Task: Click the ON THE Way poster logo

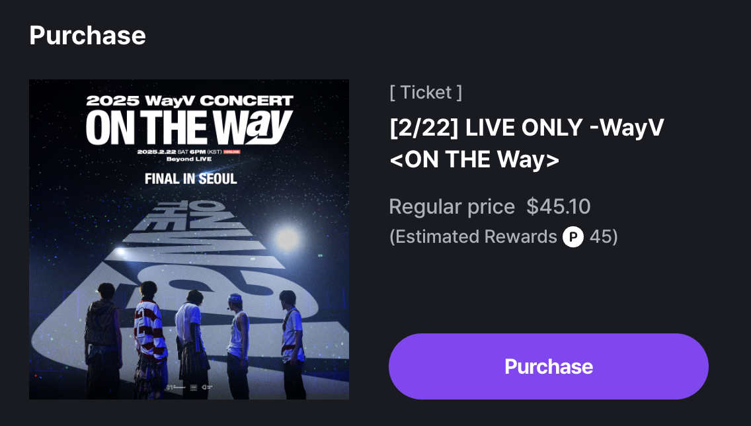Action: [x=189, y=127]
